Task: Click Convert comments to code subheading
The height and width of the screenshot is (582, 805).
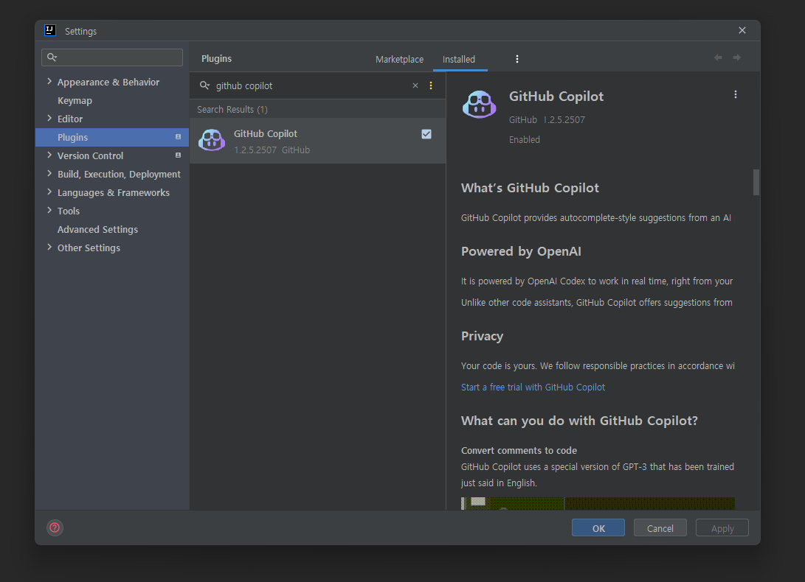Action: click(x=519, y=450)
